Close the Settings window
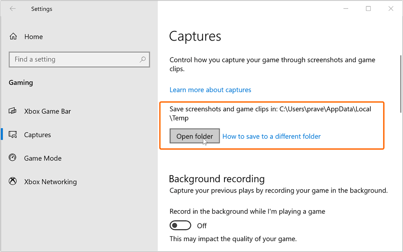 point(391,9)
